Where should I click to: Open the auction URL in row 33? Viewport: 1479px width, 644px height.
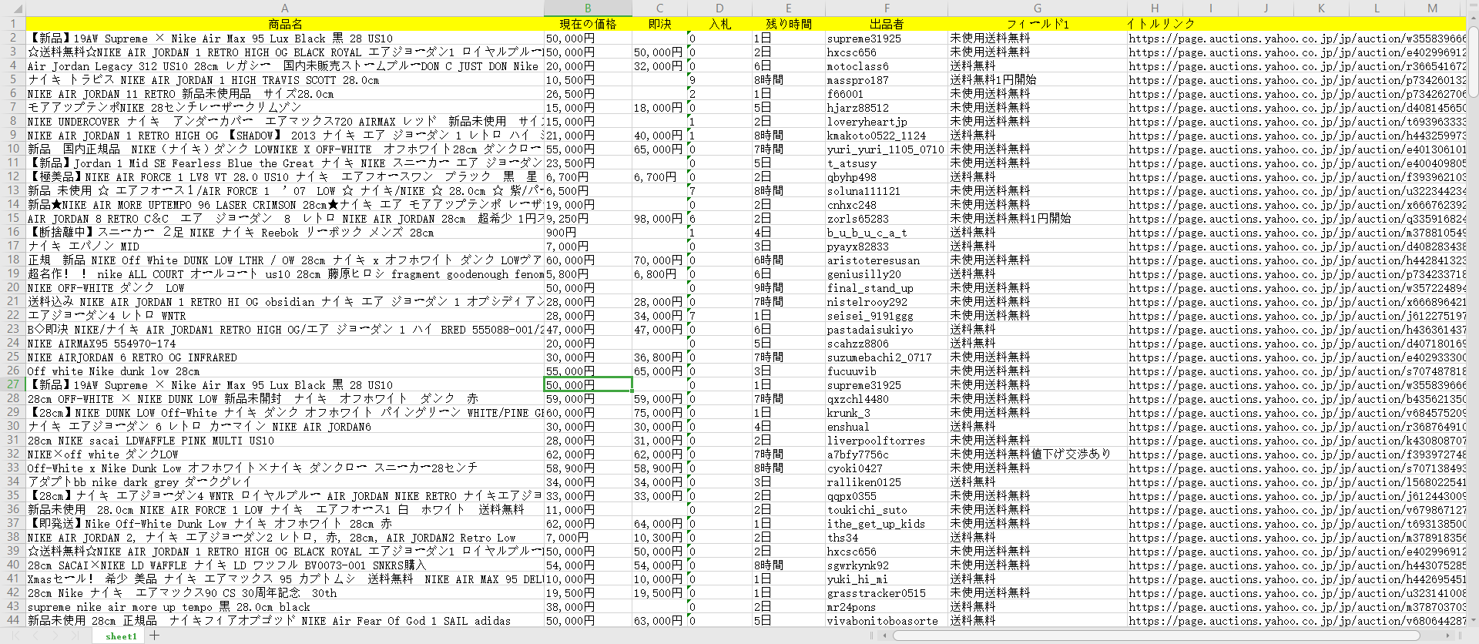(x=1297, y=468)
